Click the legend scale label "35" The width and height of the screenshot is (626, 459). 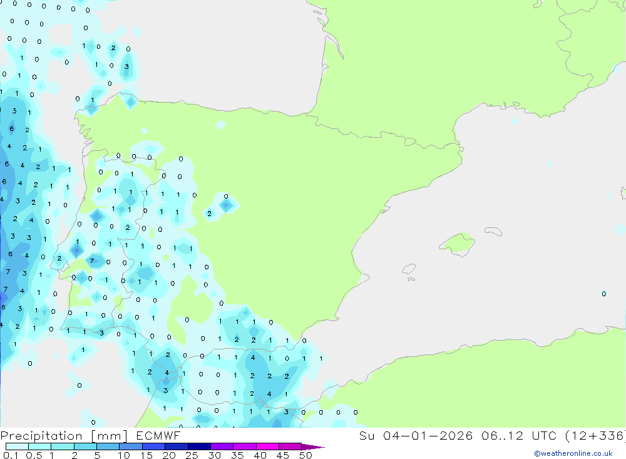[x=237, y=455]
